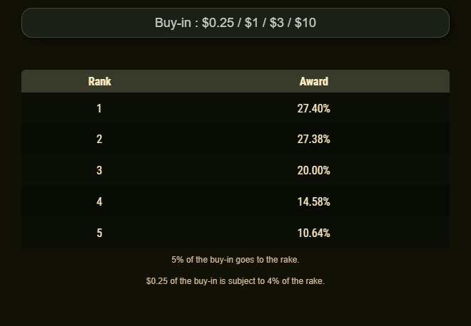Select the rank 4 row number

(x=99, y=201)
